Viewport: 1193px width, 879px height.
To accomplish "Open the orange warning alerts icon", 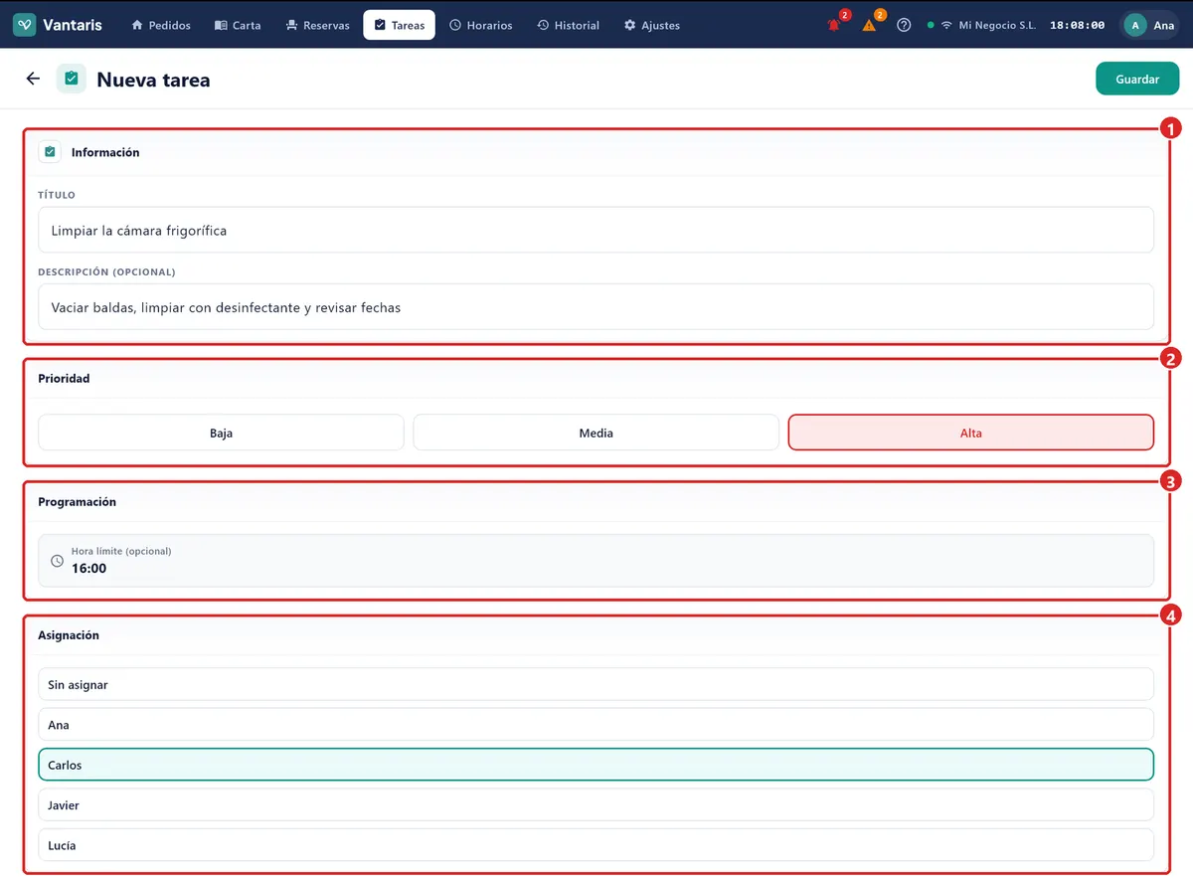I will (869, 25).
